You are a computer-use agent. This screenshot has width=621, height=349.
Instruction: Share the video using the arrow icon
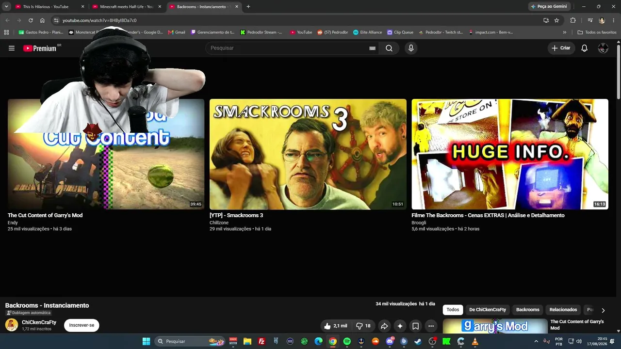point(384,326)
